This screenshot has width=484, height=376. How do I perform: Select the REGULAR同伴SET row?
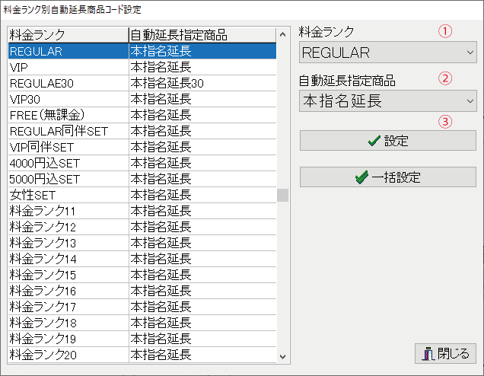pos(142,131)
